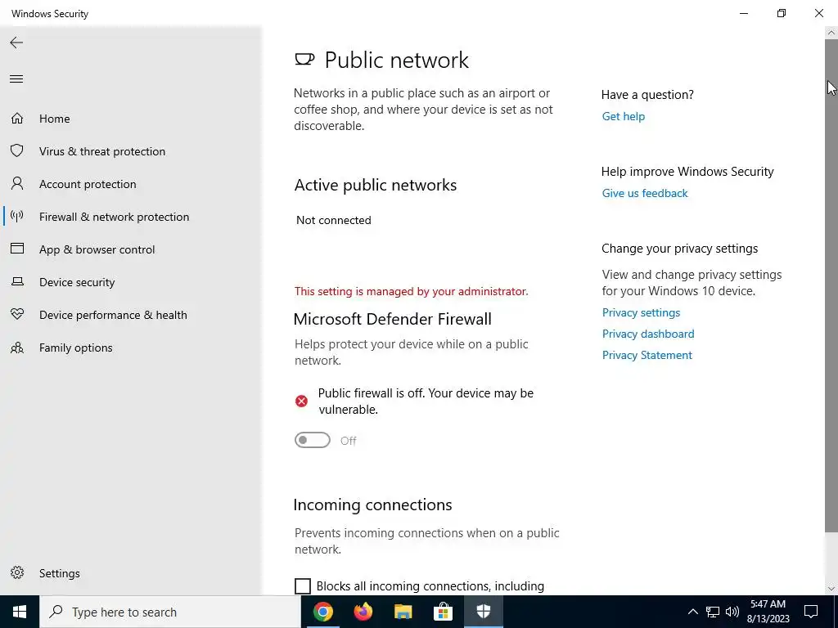The width and height of the screenshot is (838, 628).
Task: Click the Virus & threat protection shield icon
Action: pyautogui.click(x=17, y=150)
